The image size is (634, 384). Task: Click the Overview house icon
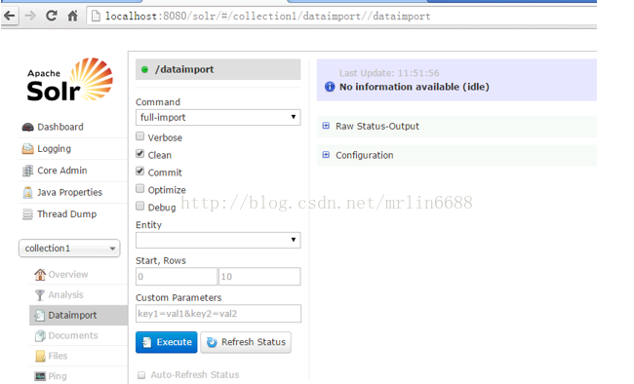pos(40,275)
